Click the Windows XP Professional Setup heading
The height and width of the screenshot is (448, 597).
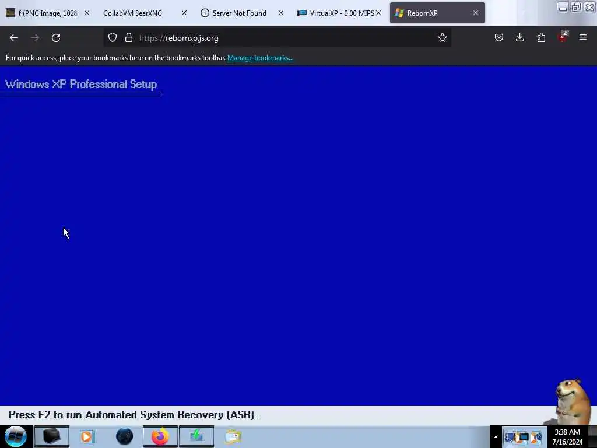(81, 84)
